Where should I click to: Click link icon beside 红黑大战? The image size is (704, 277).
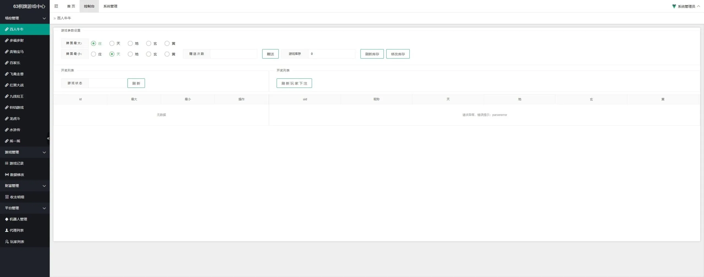[x=7, y=85]
